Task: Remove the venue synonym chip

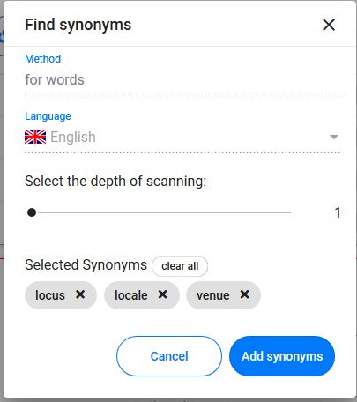Action: pos(244,294)
